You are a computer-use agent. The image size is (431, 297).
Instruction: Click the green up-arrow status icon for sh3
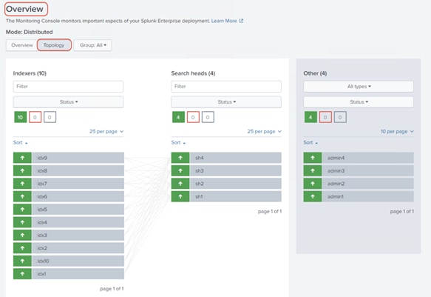point(180,170)
